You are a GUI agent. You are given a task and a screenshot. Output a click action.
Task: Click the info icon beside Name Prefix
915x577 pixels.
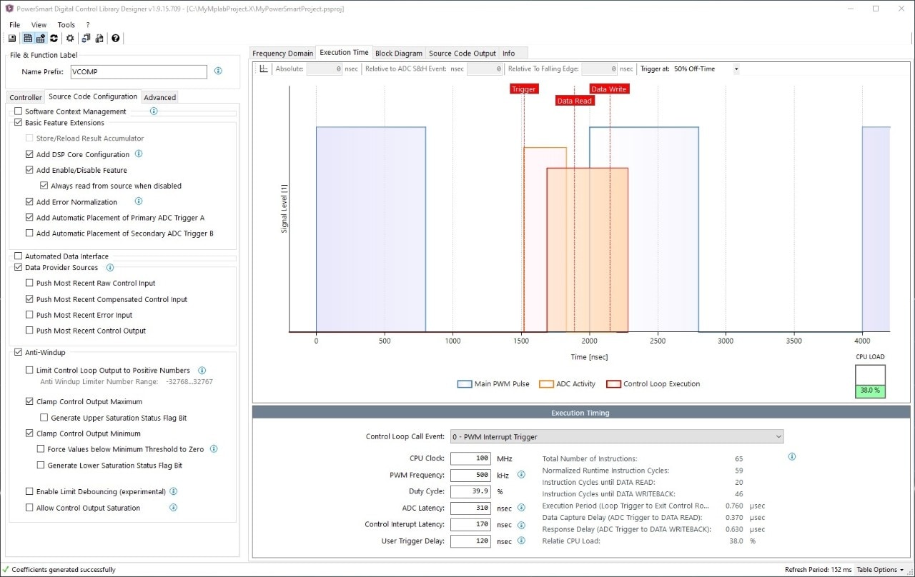tap(218, 71)
